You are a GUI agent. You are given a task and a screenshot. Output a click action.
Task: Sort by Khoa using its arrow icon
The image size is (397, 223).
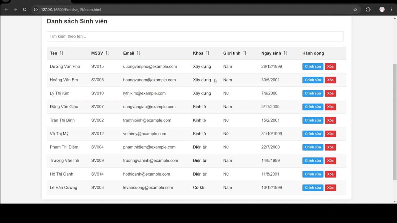click(x=207, y=53)
